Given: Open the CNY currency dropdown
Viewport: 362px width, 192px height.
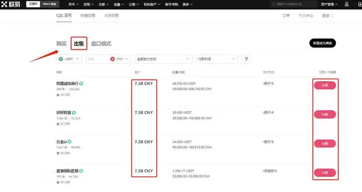Looking at the screenshot, I should 120,59.
